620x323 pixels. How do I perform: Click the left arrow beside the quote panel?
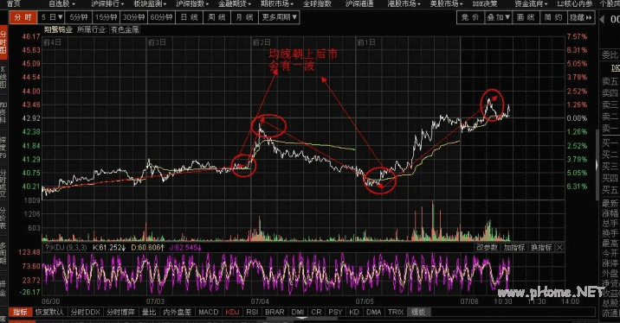click(603, 19)
